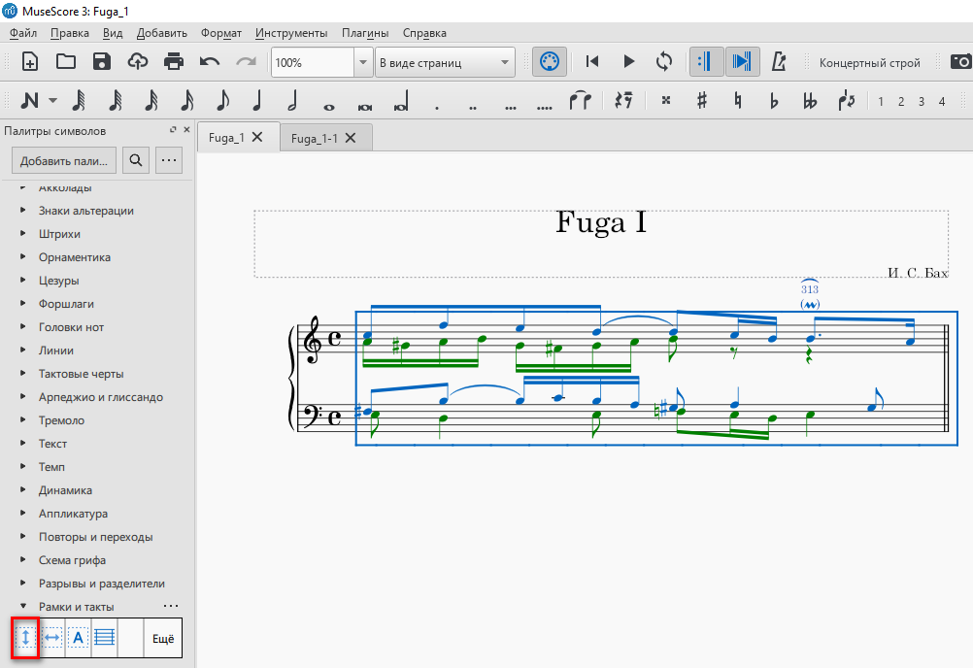
Task: Toggle MIDI input button
Action: click(550, 62)
